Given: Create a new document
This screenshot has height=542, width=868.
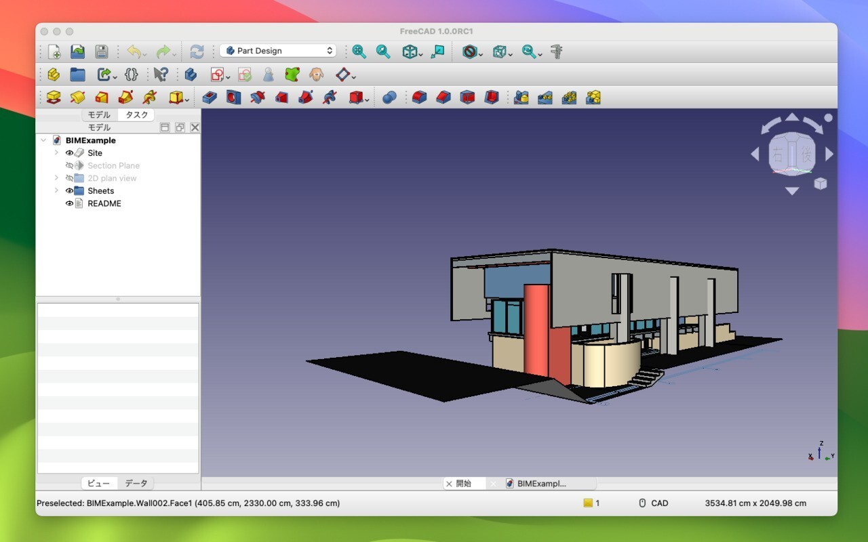Looking at the screenshot, I should tap(54, 51).
